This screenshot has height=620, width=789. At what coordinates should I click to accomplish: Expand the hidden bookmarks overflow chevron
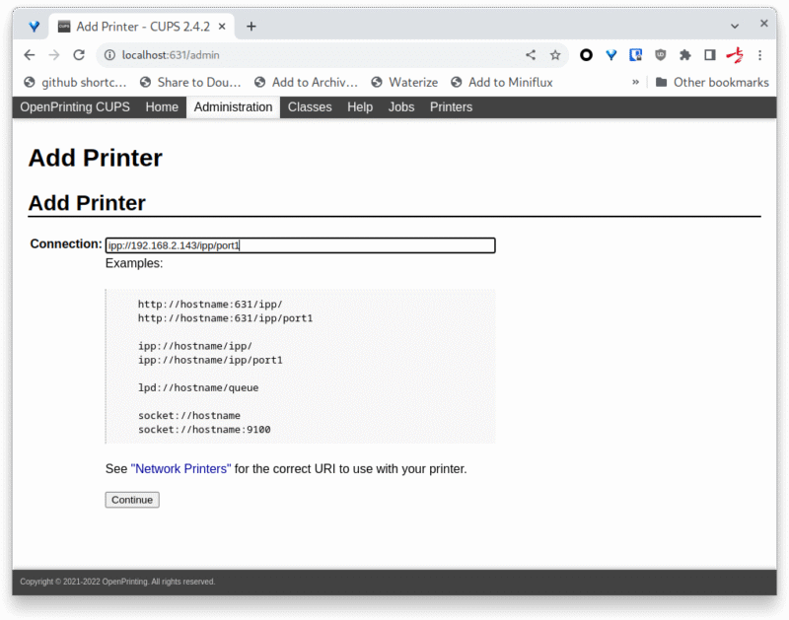point(636,83)
